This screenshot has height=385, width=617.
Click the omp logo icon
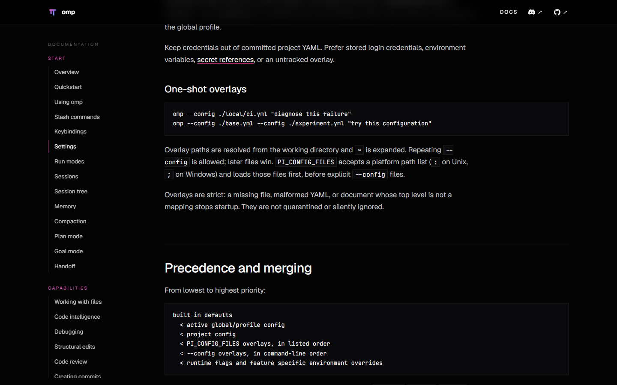[x=52, y=12]
